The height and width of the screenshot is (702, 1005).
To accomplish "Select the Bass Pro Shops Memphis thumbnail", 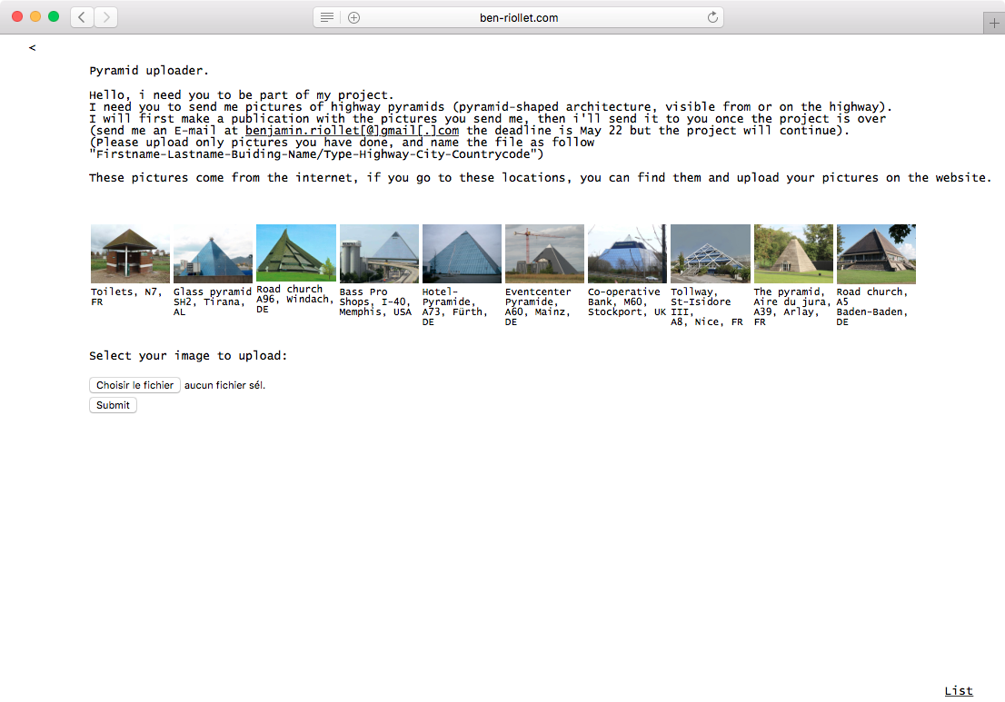I will [x=379, y=254].
